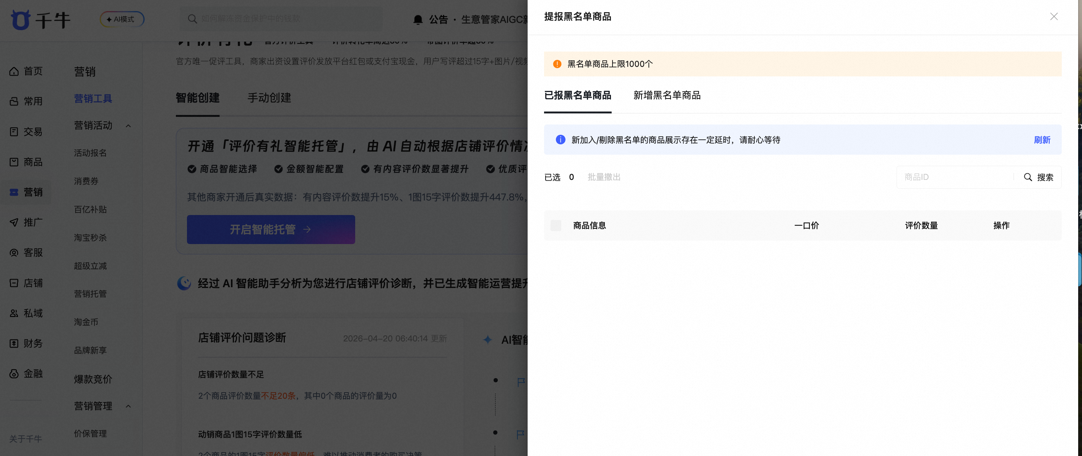The image size is (1082, 456).
Task: Open 店铺 in sidebar
Action: pyautogui.click(x=26, y=283)
